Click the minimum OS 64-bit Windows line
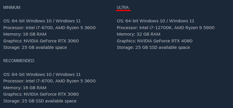Image resolution: width=233 pixels, height=108 pixels. tap(42, 21)
